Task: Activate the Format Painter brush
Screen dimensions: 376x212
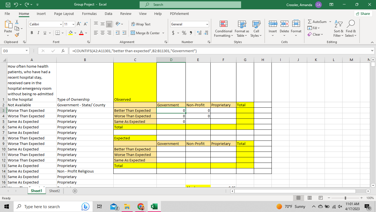Action: pyautogui.click(x=17, y=35)
